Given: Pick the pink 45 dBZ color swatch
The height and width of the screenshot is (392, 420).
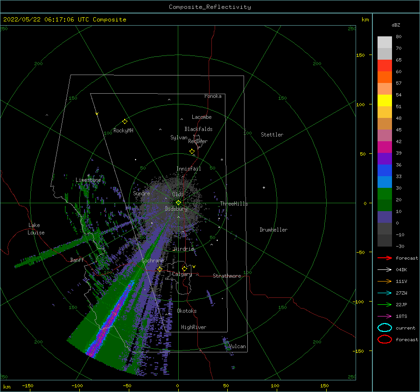Looking at the screenshot, I should click(x=385, y=135).
